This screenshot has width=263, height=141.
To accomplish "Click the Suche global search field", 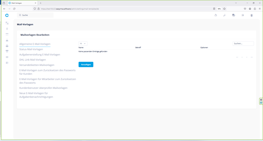I will [x=35, y=15].
